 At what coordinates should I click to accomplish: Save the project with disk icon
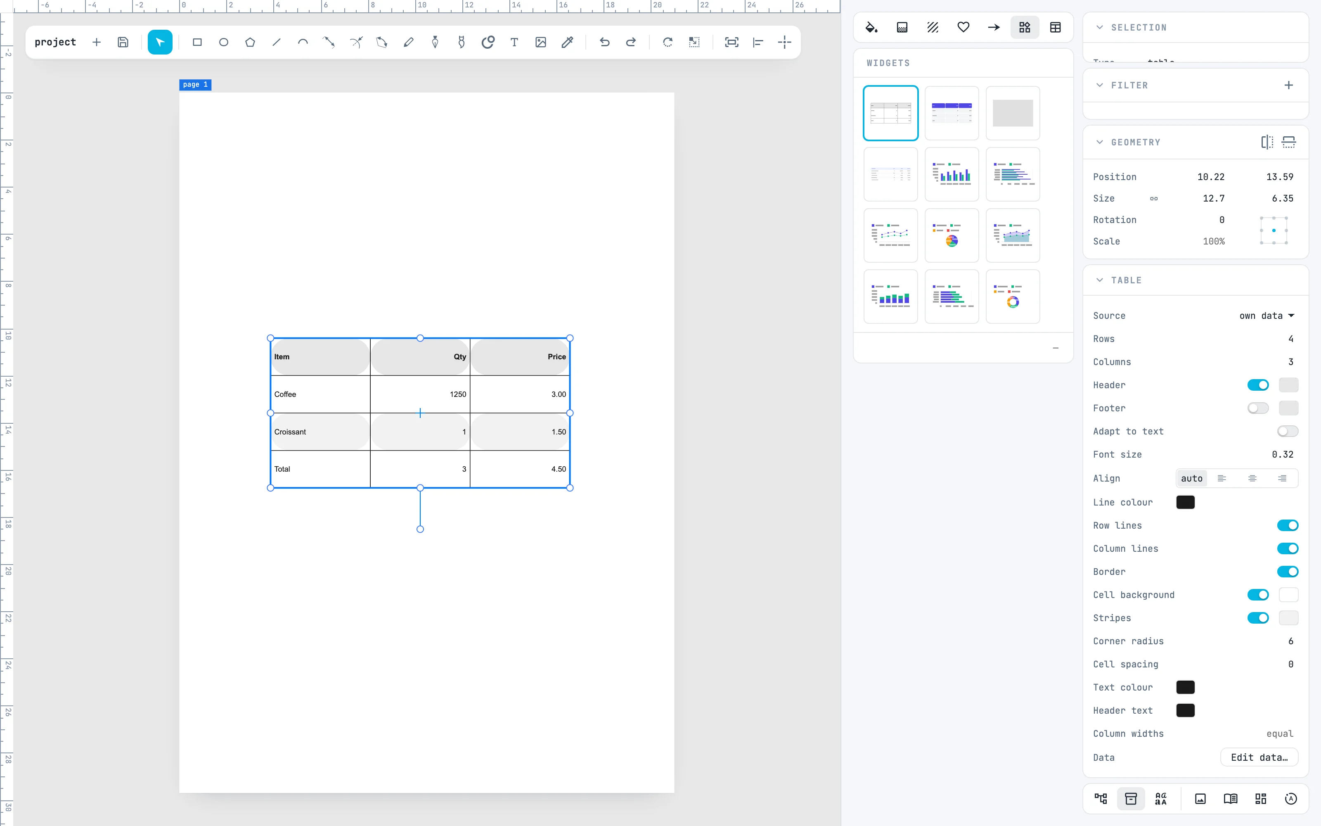123,42
